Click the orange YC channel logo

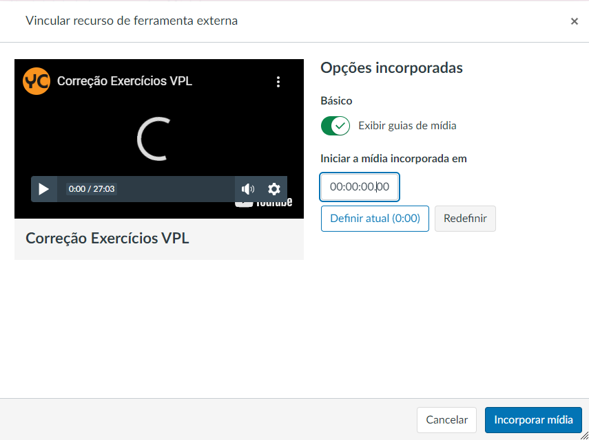coord(37,81)
